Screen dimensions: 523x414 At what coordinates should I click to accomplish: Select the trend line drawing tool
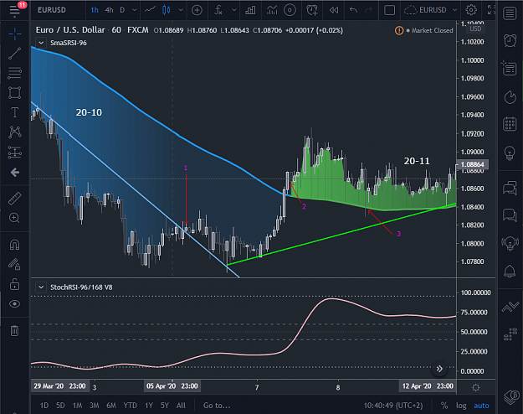[15, 54]
